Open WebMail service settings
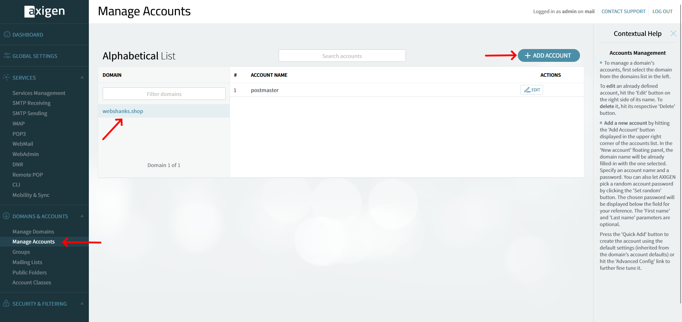682x322 pixels. 23,144
